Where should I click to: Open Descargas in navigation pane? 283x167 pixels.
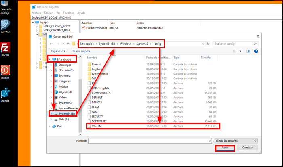click(x=65, y=65)
